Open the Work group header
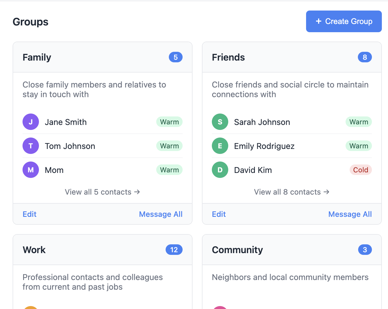The height and width of the screenshot is (309, 388). pos(102,250)
